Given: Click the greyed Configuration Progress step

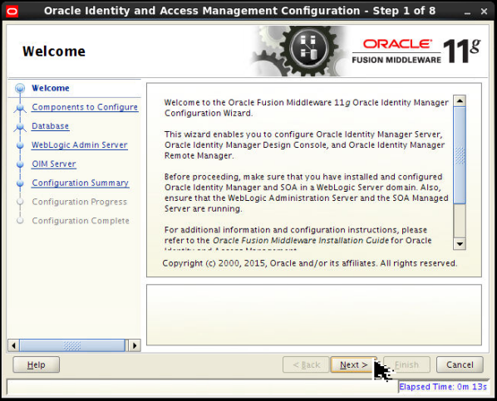Looking at the screenshot, I should (x=79, y=202).
